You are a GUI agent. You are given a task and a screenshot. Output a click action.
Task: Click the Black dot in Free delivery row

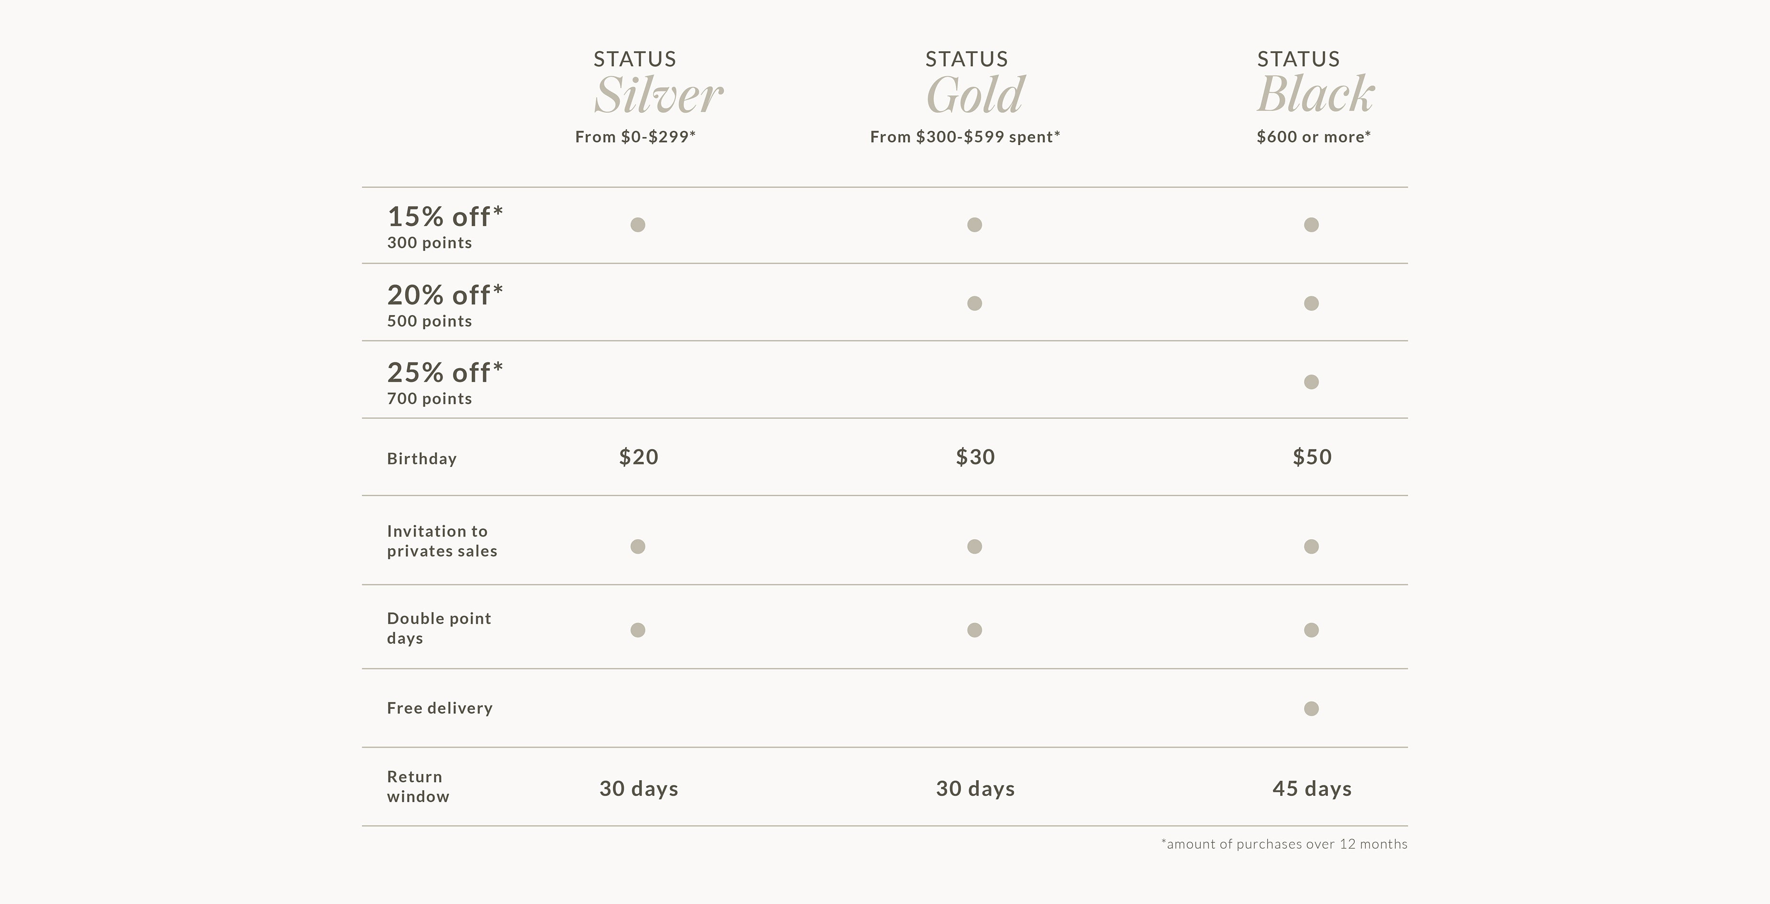1311,708
